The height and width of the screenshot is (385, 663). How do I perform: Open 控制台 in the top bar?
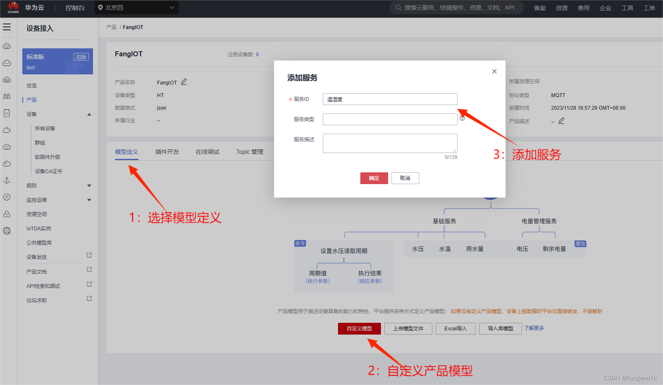(x=75, y=8)
